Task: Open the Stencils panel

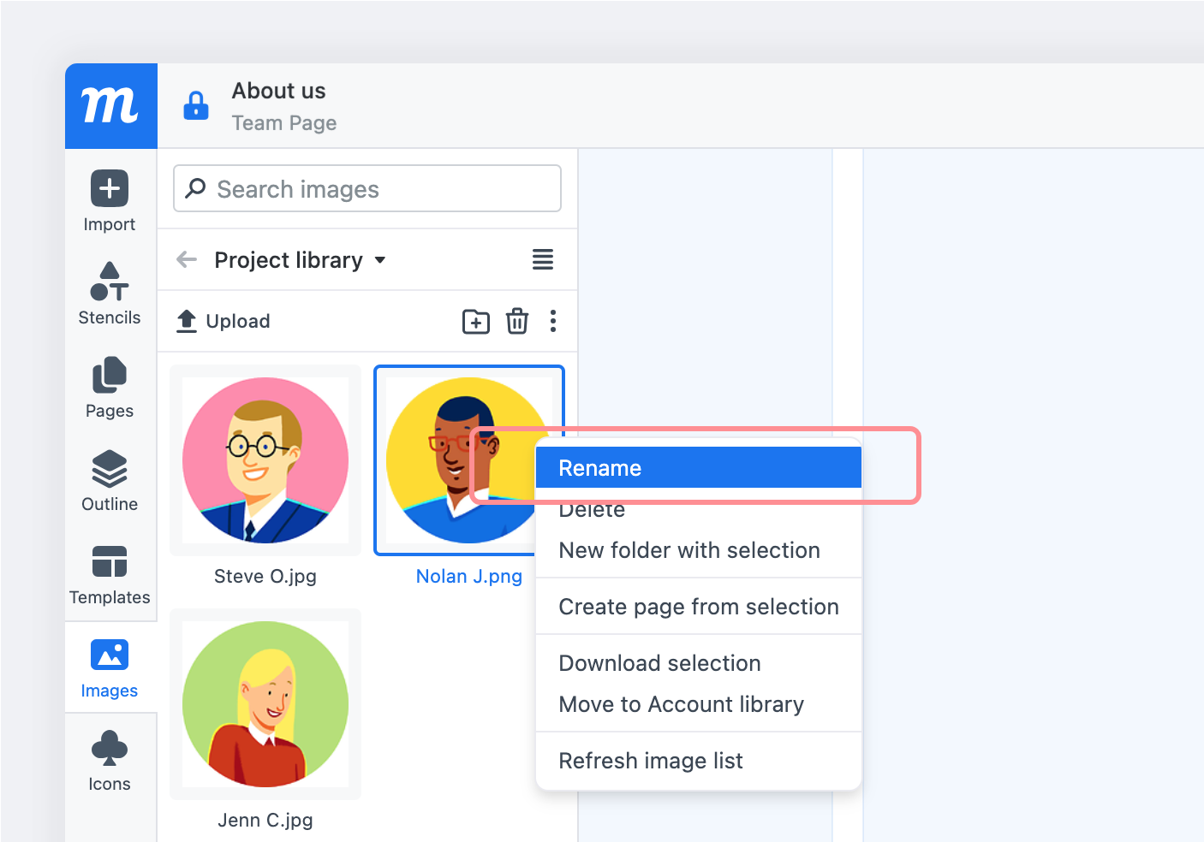Action: click(110, 294)
